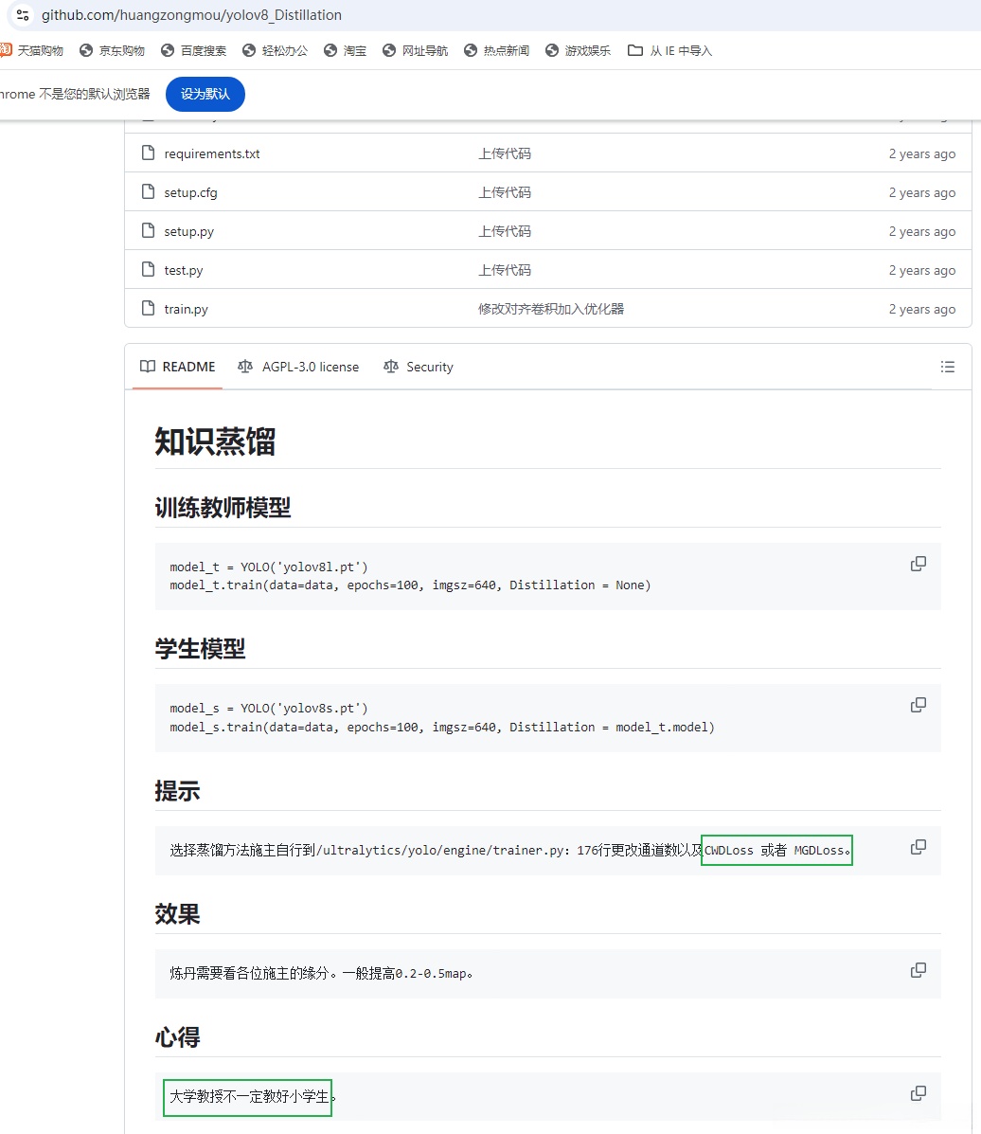981x1134 pixels.
Task: Click the 炼丹需要看各位施主的缘分 text
Action: (x=249, y=974)
